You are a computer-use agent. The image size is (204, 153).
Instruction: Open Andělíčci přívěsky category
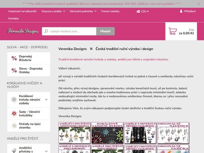pos(26,149)
